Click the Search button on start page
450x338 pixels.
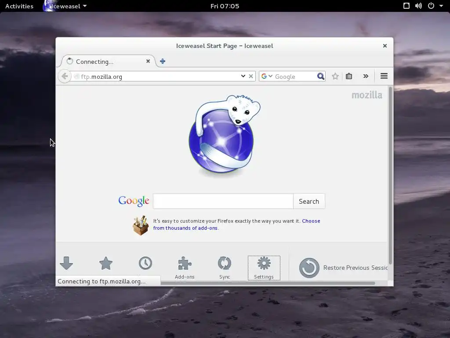(309, 201)
